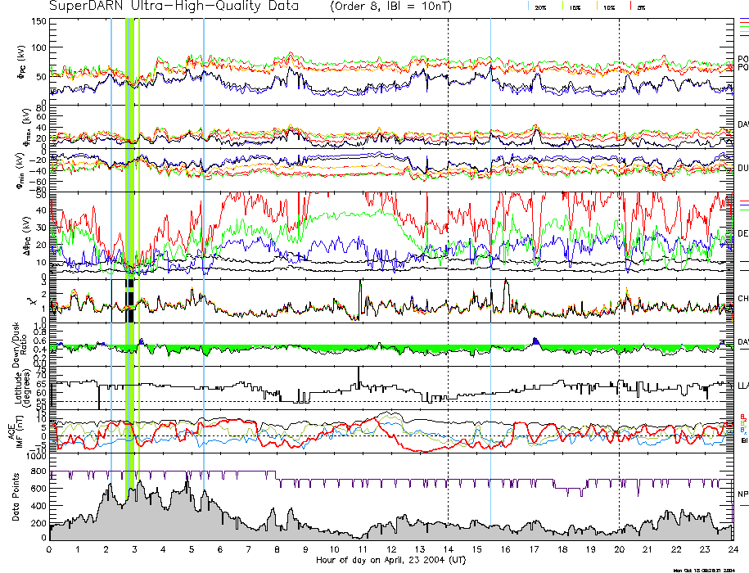Click the '5%' legend label
The image size is (749, 573).
(642, 8)
